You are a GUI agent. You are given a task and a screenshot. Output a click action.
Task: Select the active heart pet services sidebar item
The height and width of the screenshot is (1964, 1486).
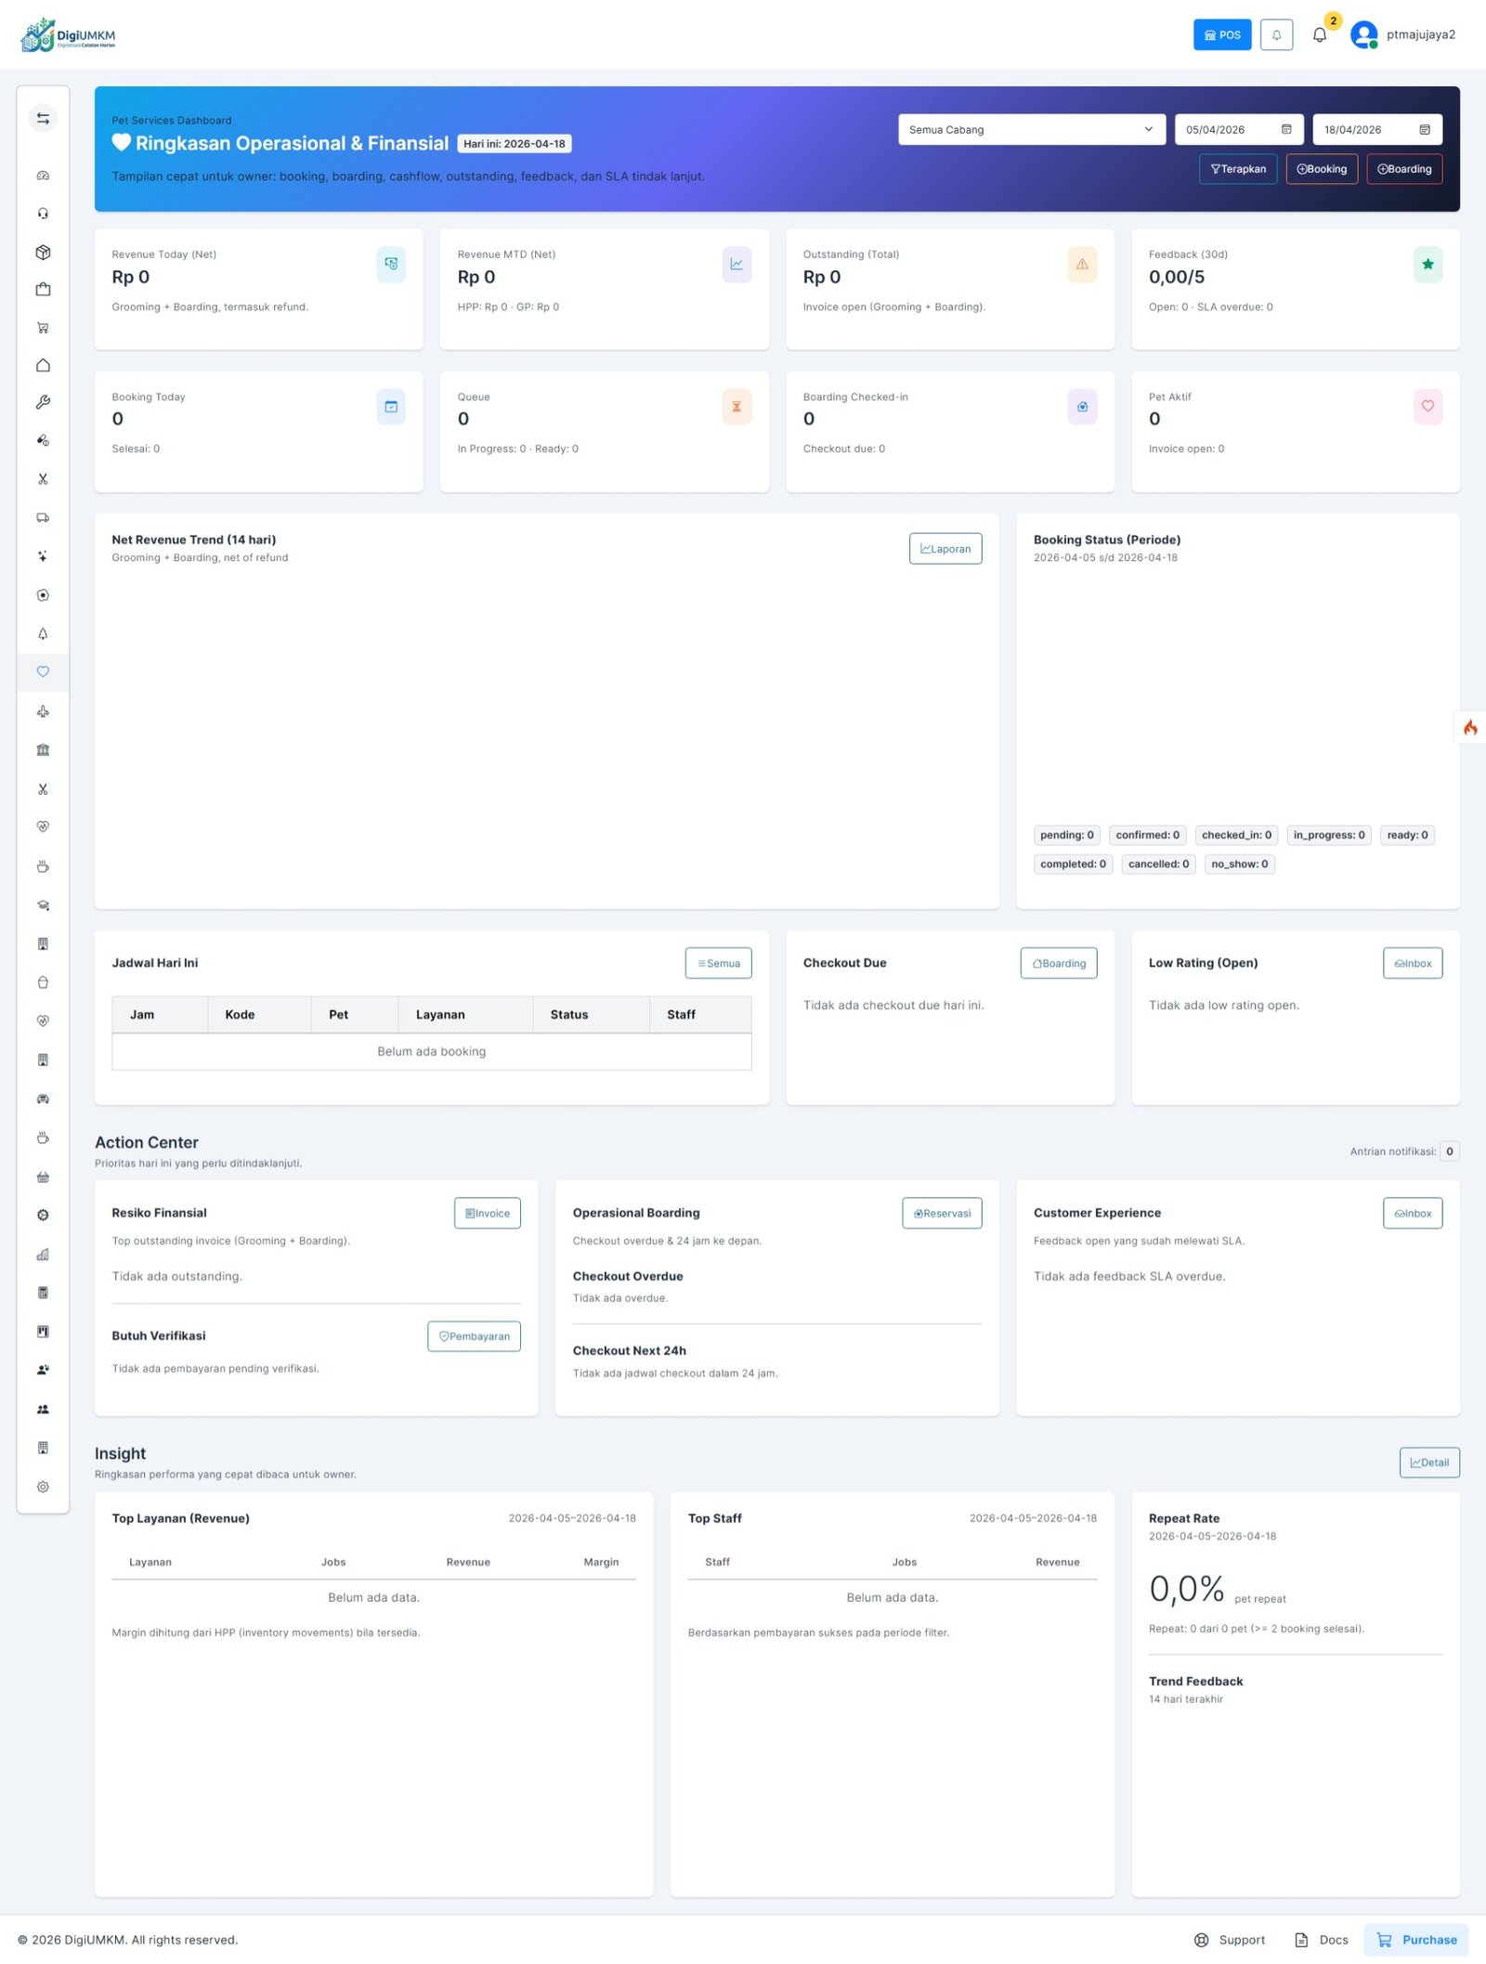(43, 671)
